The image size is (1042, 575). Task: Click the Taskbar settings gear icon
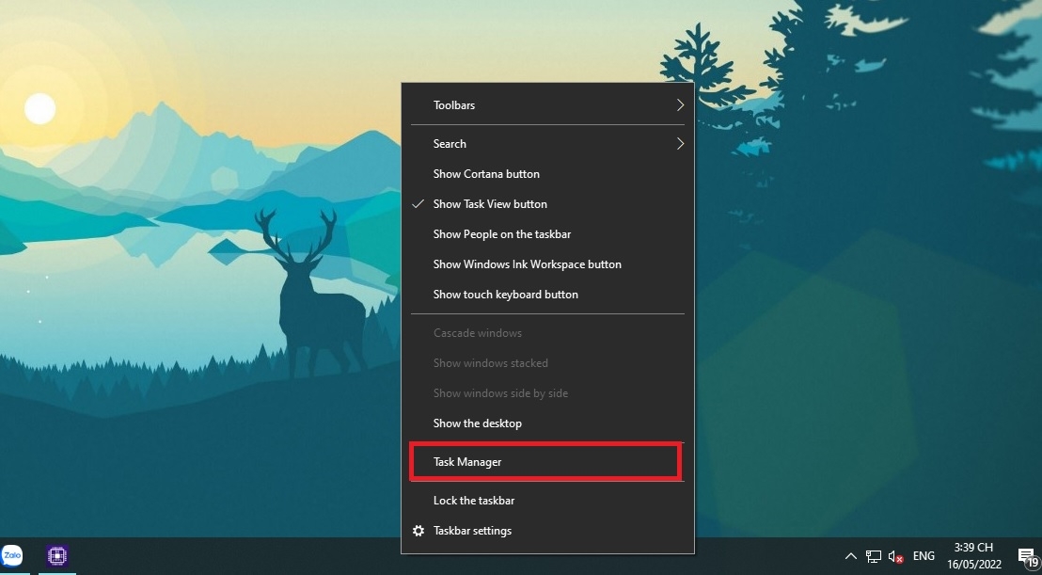tap(418, 531)
